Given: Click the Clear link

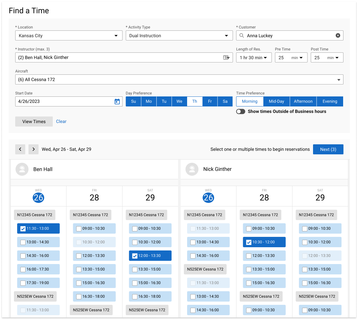Looking at the screenshot, I should (x=61, y=121).
